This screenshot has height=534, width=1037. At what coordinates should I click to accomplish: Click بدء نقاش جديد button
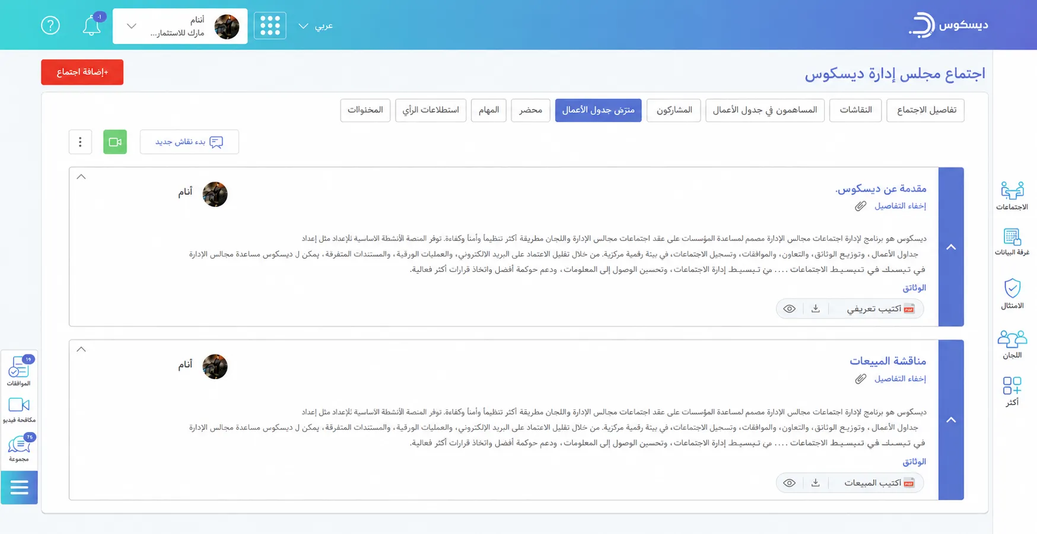pos(189,142)
